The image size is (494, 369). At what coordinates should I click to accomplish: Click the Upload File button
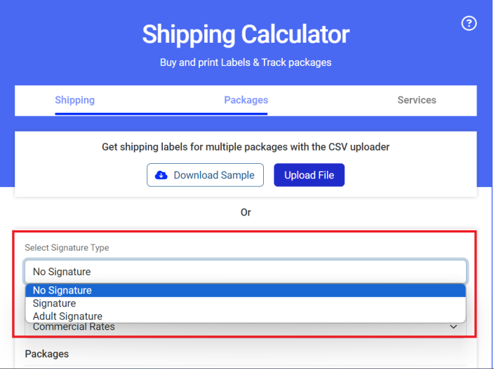click(309, 175)
